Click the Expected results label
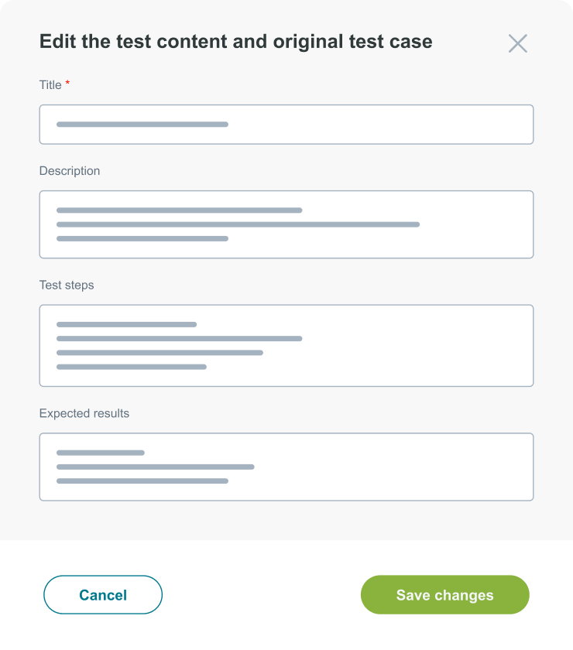573x650 pixels. tap(84, 413)
